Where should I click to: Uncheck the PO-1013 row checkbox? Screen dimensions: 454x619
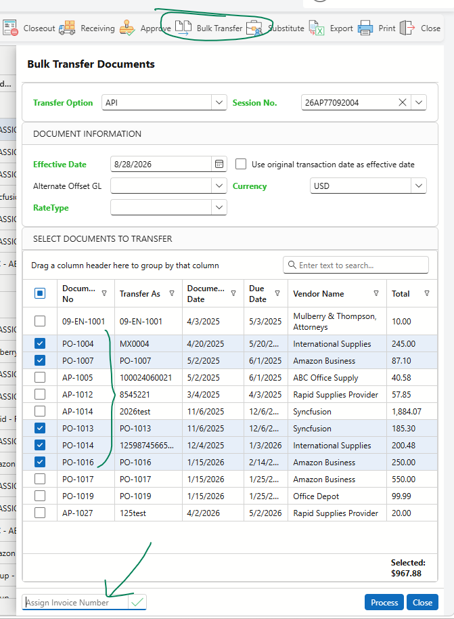point(40,428)
